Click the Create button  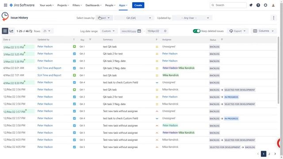point(138,5)
